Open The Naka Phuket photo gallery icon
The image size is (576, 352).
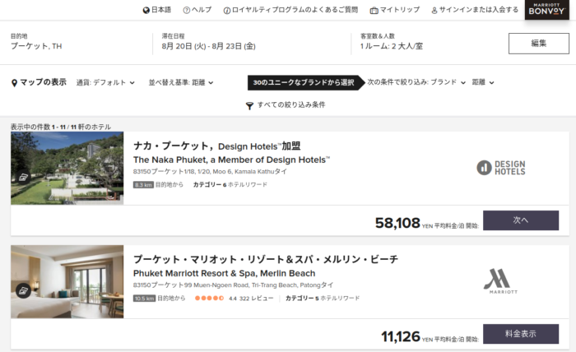(x=23, y=178)
